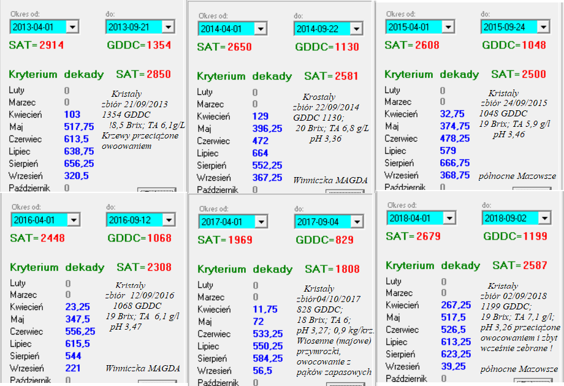Select the Kwiecień value 267,25
564x386 pixels.
(x=455, y=305)
